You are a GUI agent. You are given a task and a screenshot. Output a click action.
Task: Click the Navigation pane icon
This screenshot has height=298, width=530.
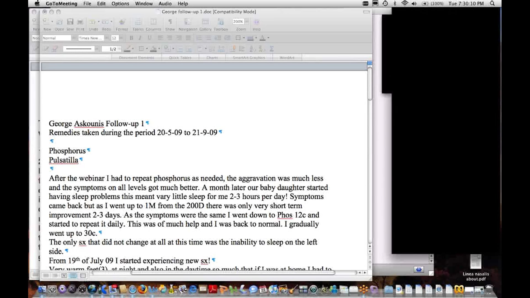click(188, 22)
